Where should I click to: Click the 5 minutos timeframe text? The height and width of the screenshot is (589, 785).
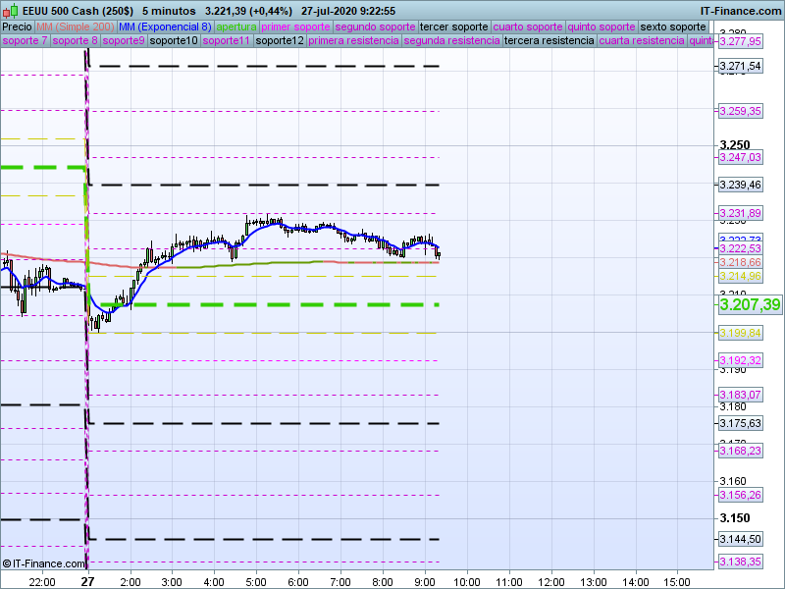click(x=169, y=11)
